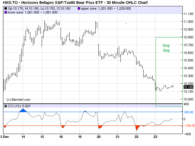Viewport: 195px width, 146px height.
Task: Click the blue CCI overbought peak near Dec 14
Action: click(23, 110)
